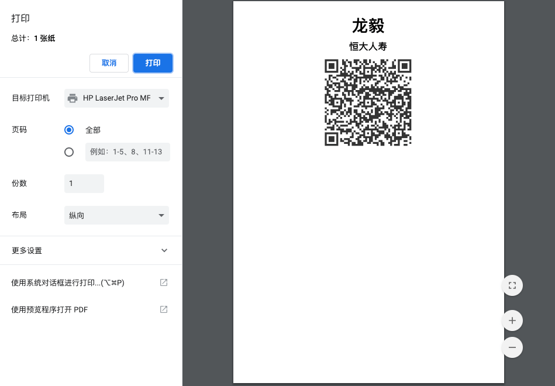This screenshot has height=386, width=555.
Task: Select the 全部 pages radio button
Action: point(69,130)
